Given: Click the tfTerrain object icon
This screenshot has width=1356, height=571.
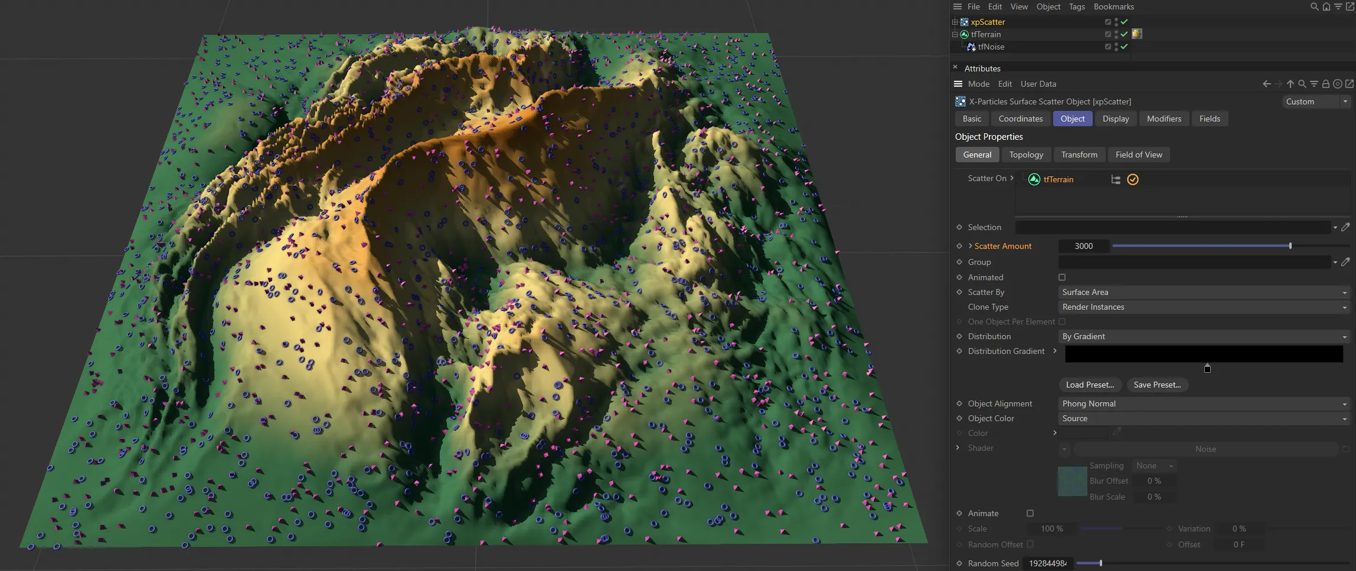Looking at the screenshot, I should coord(965,34).
